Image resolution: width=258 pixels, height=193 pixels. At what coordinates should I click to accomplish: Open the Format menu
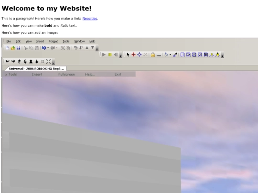tap(53, 41)
